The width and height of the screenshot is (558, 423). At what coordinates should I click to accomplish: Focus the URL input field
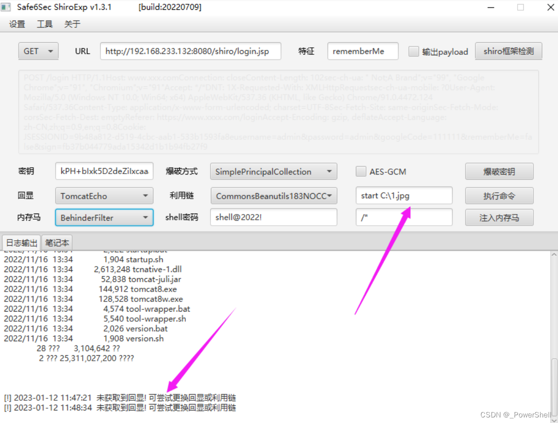coord(190,51)
